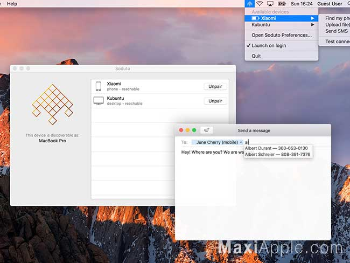Choose Quit in the Soduto menu

coord(282,56)
